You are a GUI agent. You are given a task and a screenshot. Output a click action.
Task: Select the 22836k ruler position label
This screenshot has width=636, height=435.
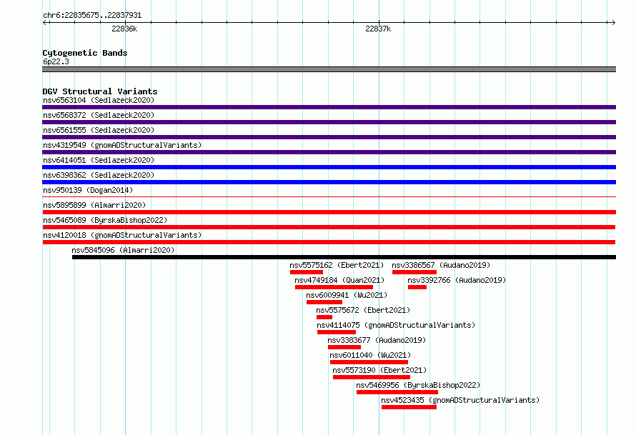(x=124, y=29)
